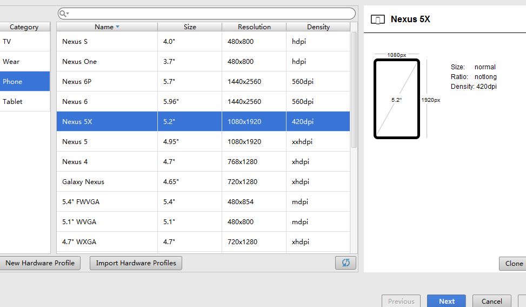The image size is (526, 307).
Task: Select the Nexus 4 device
Action: point(203,161)
